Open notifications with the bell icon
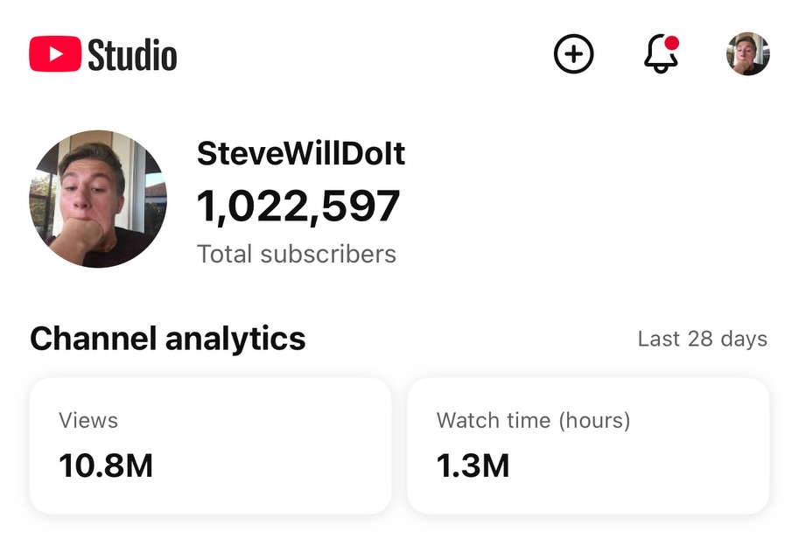The height and width of the screenshot is (553, 799). pos(661,56)
